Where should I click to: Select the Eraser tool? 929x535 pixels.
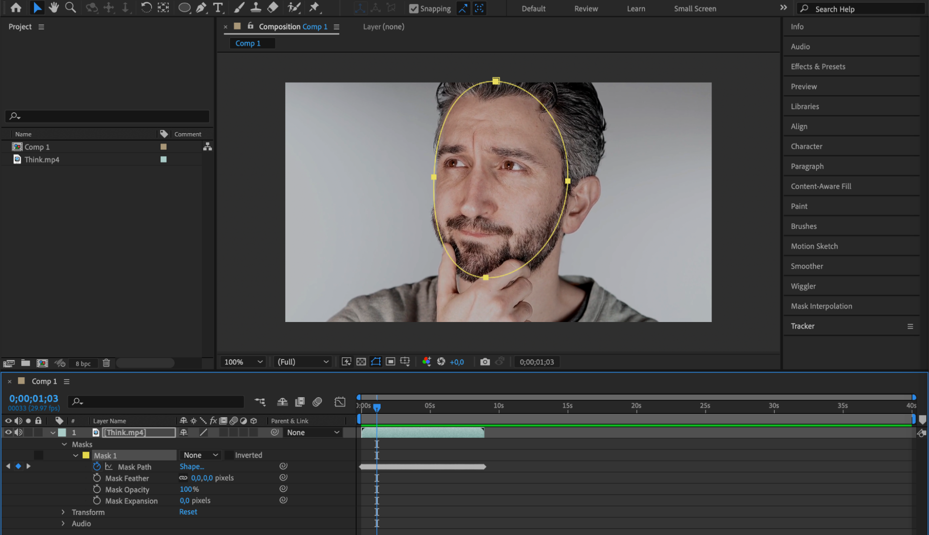273,7
